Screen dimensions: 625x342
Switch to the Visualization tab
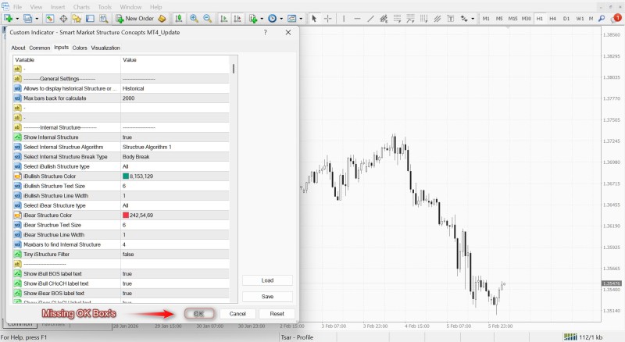click(x=105, y=48)
